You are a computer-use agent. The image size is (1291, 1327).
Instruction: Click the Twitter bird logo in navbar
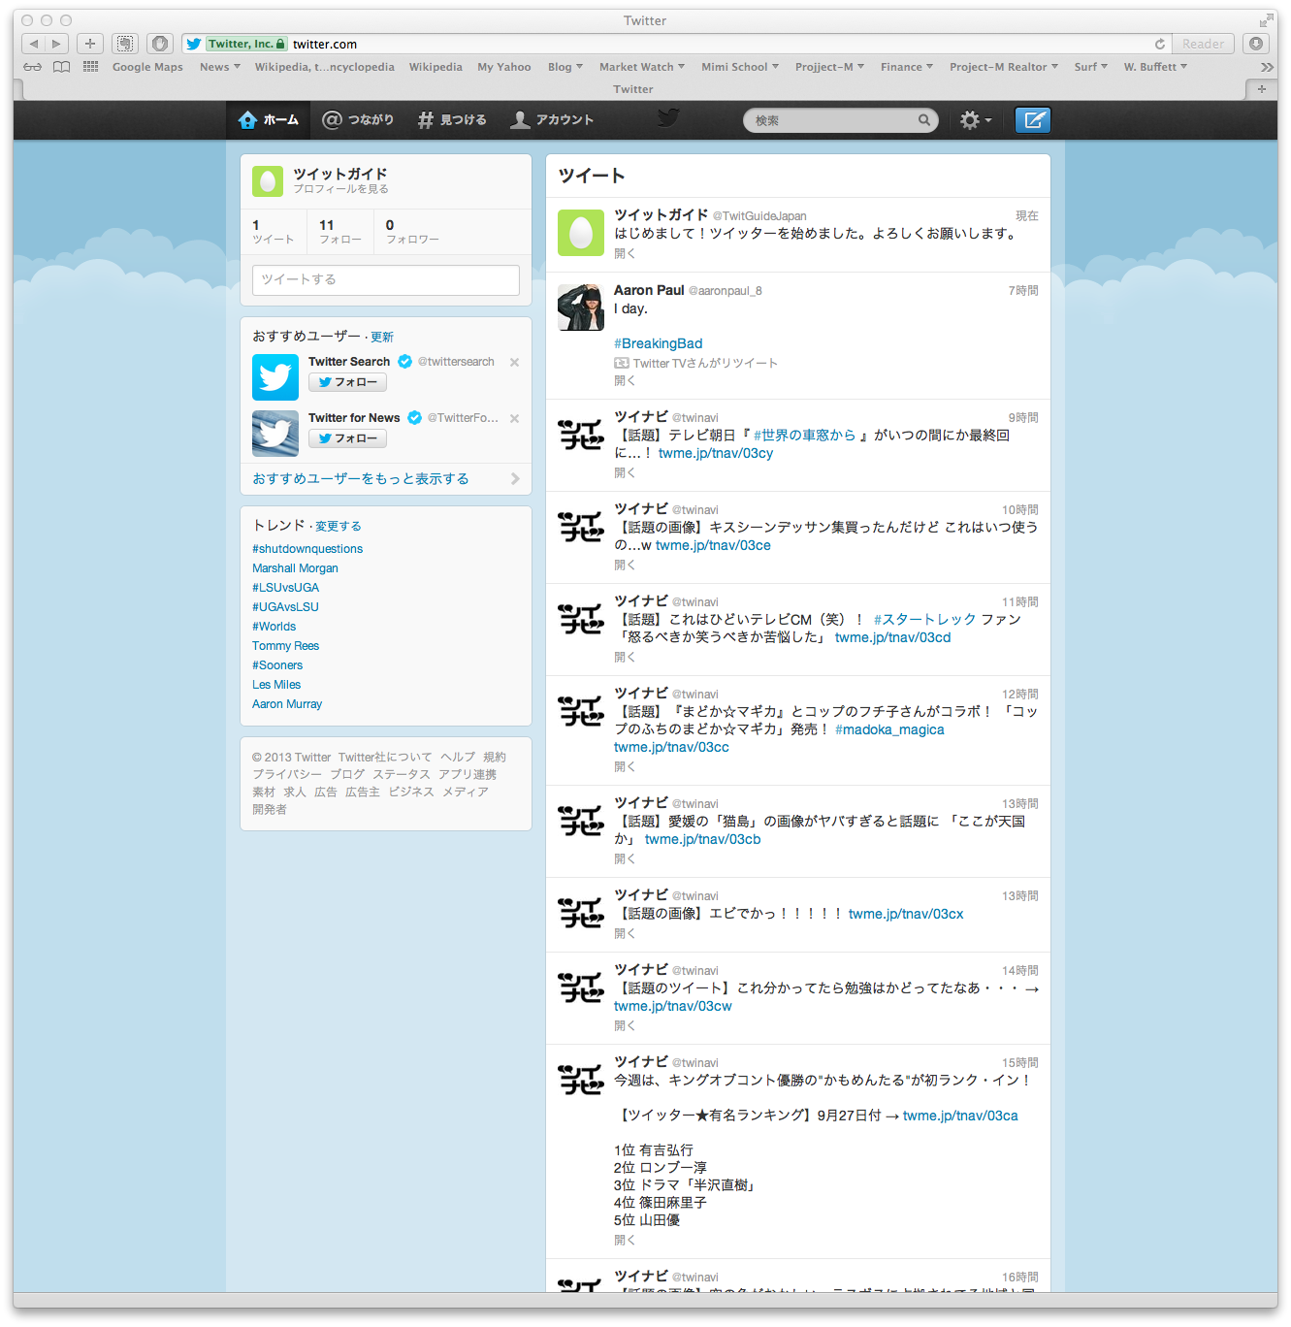coord(667,119)
